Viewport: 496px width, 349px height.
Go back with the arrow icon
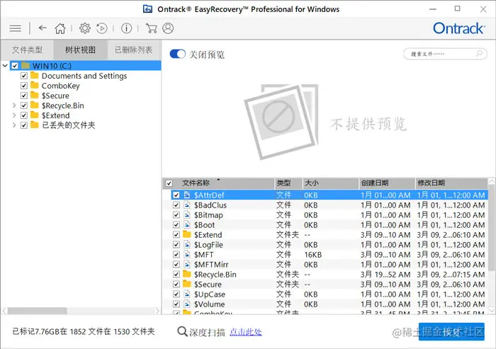pyautogui.click(x=43, y=28)
